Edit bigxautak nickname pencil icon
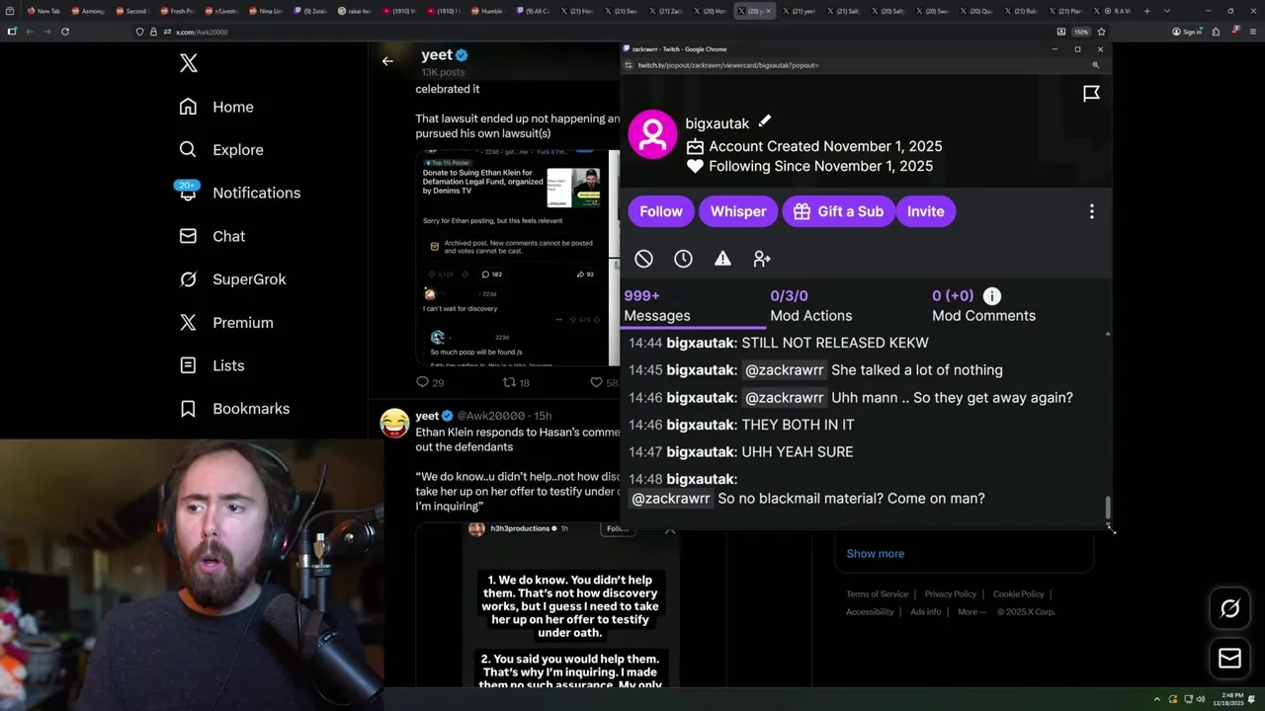The image size is (1265, 711). [764, 121]
